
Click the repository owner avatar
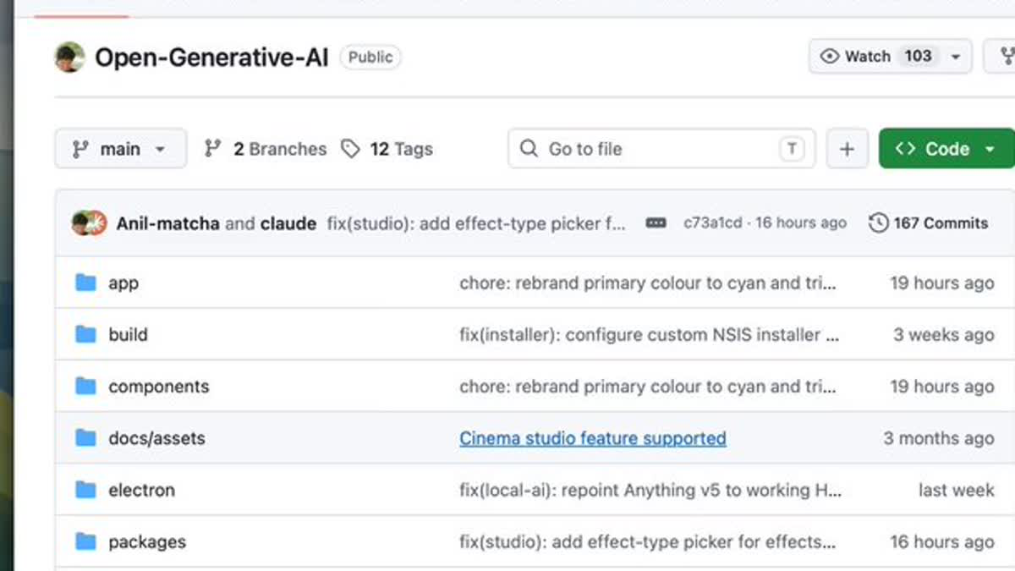pyautogui.click(x=70, y=58)
